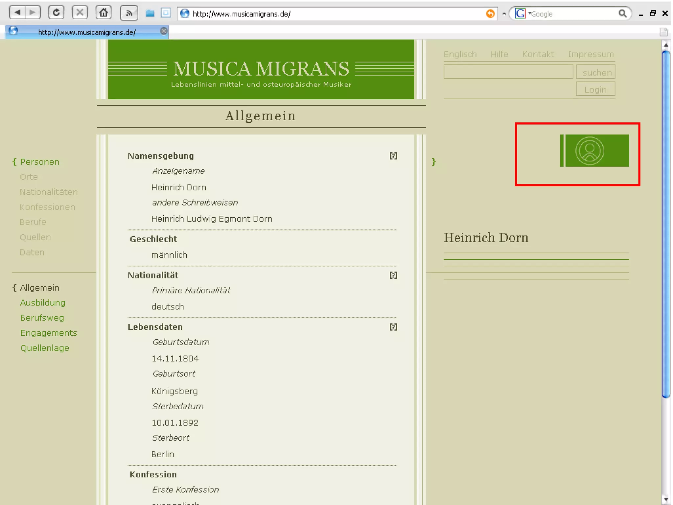Click the site search input field
The width and height of the screenshot is (673, 505).
(x=508, y=72)
